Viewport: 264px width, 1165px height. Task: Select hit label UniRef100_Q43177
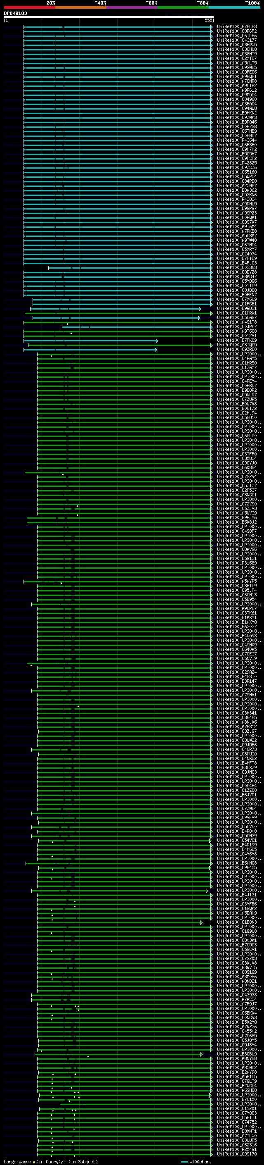[x=236, y=40]
